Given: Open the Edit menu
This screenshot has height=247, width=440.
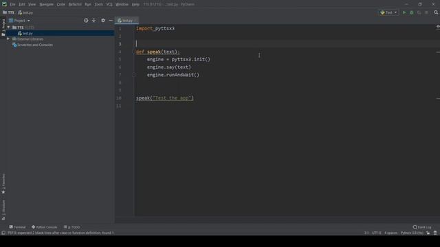Looking at the screenshot, I should click(21, 5).
